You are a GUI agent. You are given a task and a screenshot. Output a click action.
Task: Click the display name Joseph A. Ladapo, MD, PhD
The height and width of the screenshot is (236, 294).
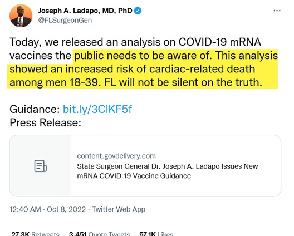(85, 11)
